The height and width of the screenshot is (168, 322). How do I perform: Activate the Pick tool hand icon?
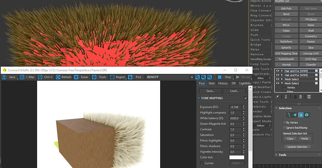pos(130,77)
